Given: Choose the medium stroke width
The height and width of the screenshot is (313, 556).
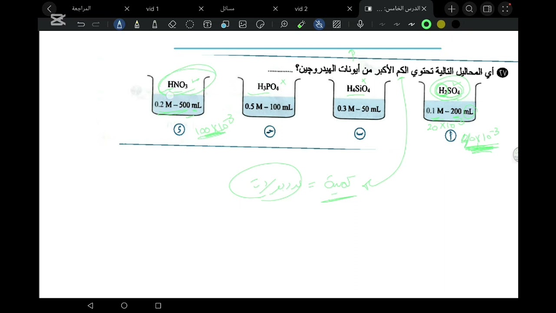Looking at the screenshot, I should (x=397, y=24).
